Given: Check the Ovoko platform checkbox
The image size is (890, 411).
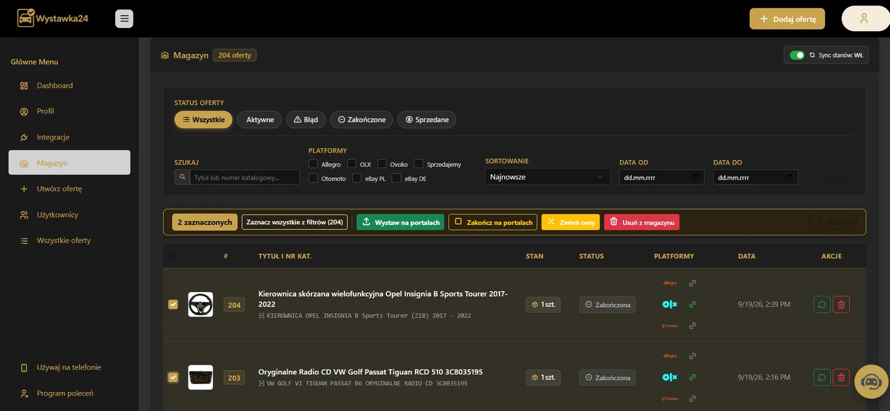Looking at the screenshot, I should [382, 164].
